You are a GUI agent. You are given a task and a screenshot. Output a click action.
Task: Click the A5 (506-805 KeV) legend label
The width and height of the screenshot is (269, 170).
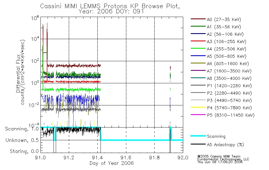coord(227,56)
